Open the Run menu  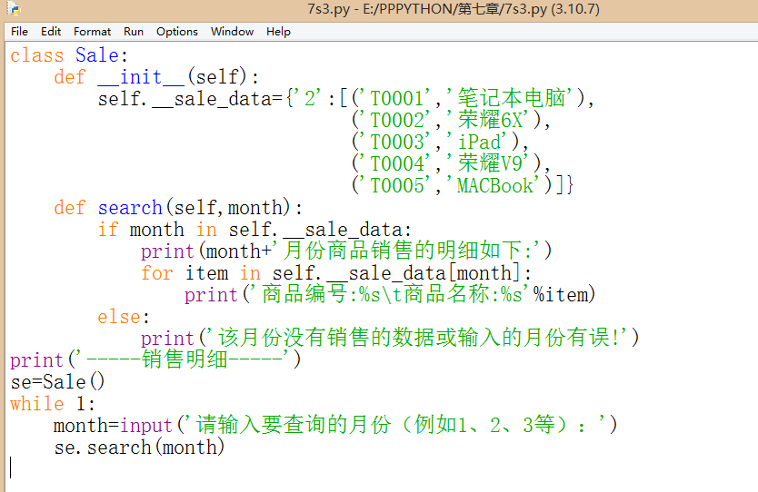coord(134,32)
